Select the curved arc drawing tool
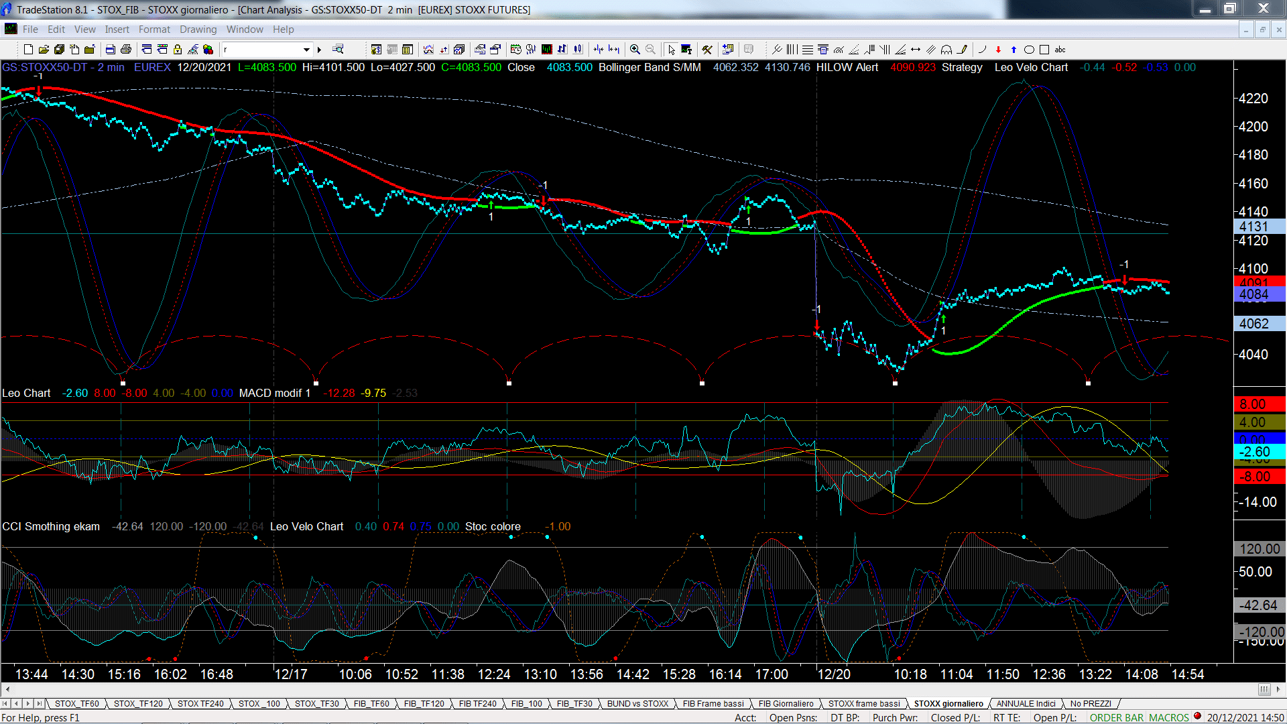The width and height of the screenshot is (1287, 724). click(x=983, y=50)
